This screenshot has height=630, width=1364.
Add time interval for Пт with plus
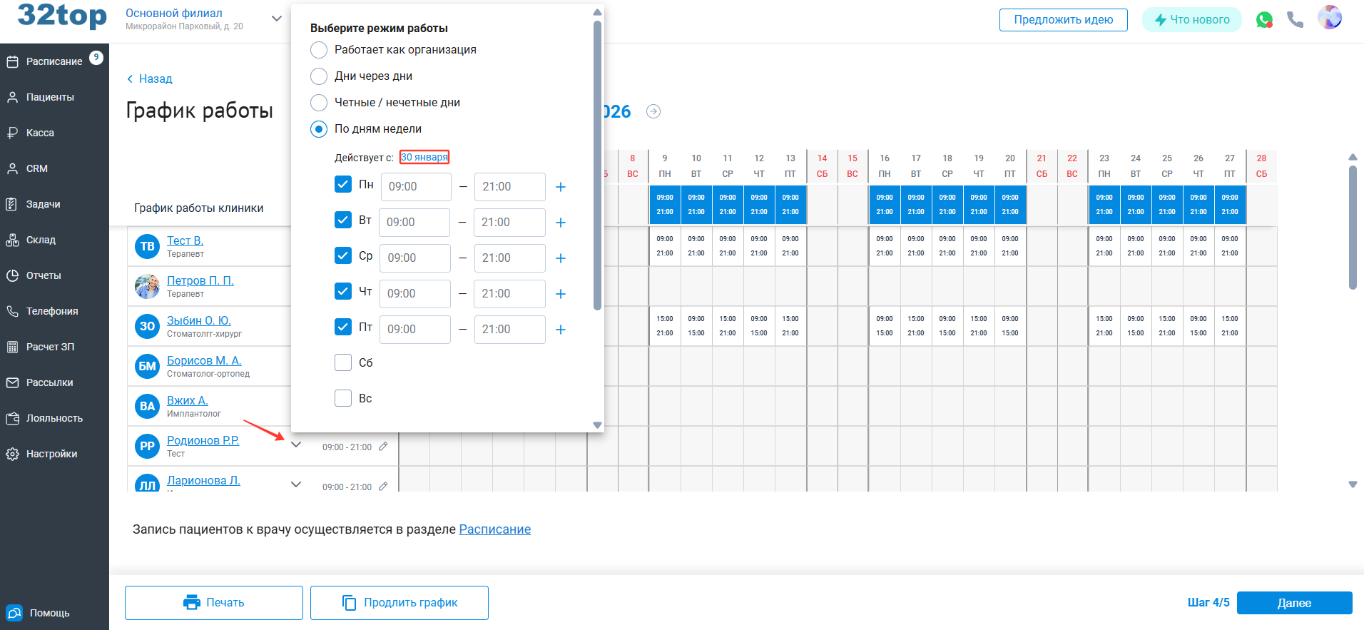[561, 330]
